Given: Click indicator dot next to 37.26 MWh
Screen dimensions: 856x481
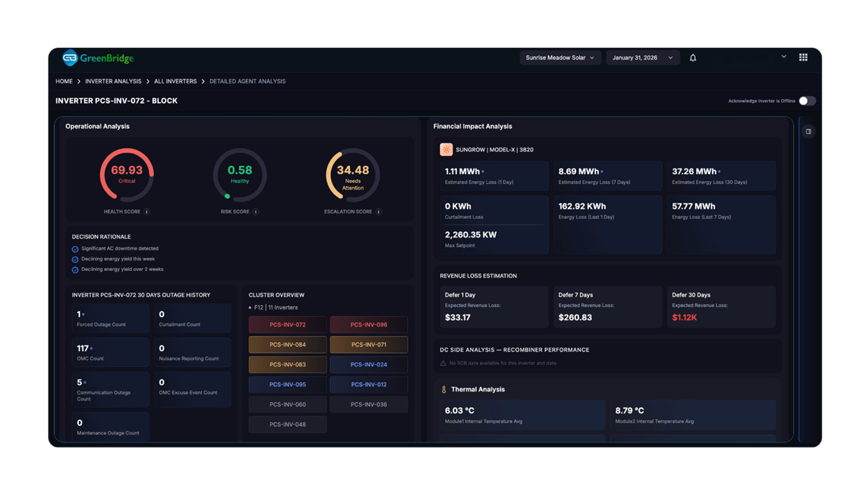Looking at the screenshot, I should tap(719, 172).
